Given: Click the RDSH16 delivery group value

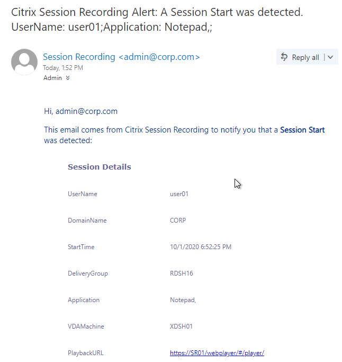Looking at the screenshot, I should click(x=181, y=273).
